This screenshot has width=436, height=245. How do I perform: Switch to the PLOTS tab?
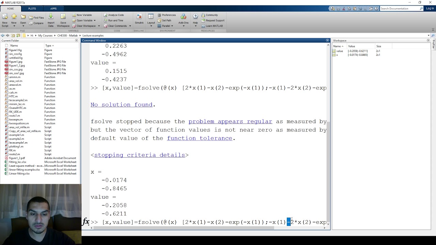click(32, 9)
